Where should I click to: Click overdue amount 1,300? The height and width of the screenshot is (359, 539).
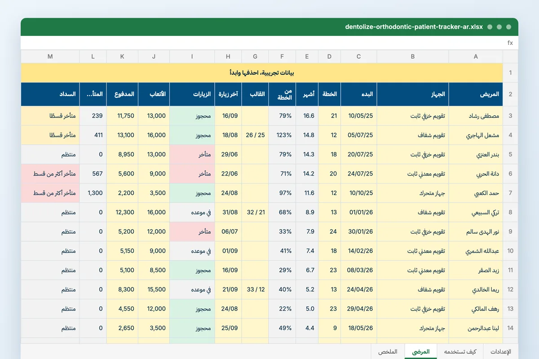tap(93, 193)
